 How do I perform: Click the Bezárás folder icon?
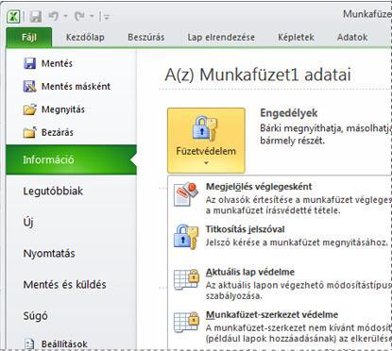(30, 132)
